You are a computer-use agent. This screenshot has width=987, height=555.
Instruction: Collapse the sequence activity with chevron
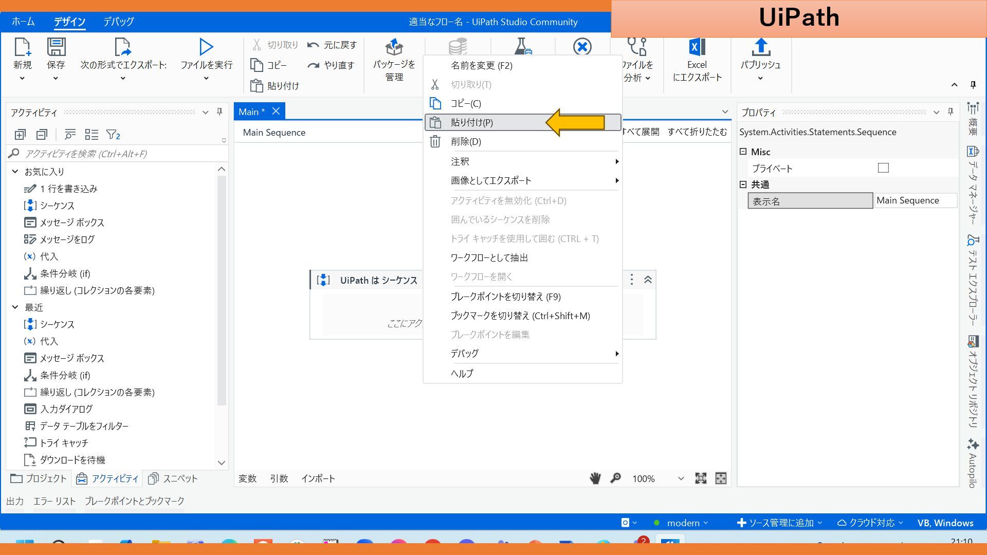tap(648, 280)
